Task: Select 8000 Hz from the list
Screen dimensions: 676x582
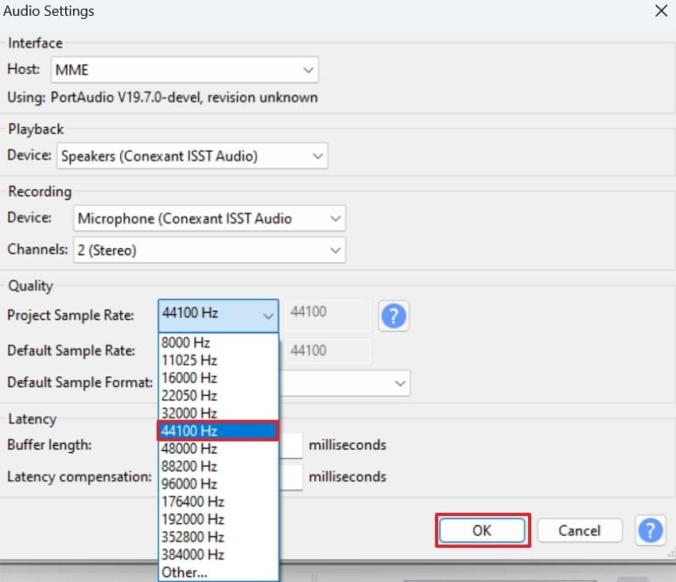Action: [218, 343]
